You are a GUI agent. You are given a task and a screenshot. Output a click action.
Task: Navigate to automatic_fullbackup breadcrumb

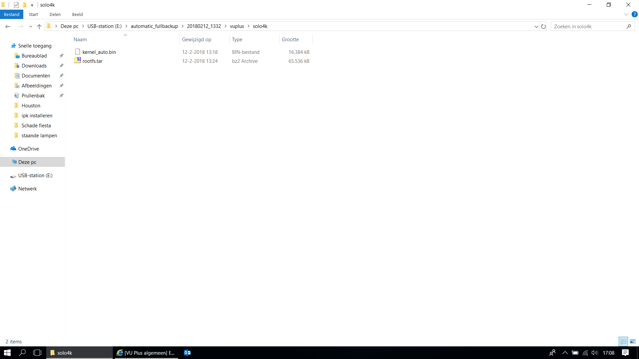(154, 26)
